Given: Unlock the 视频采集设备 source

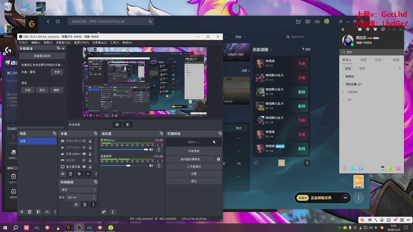Looking at the screenshot, I should 90,141.
